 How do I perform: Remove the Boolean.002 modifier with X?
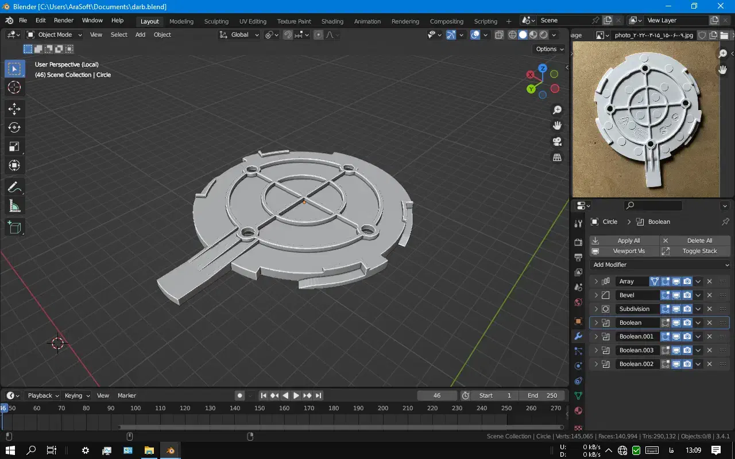pos(709,364)
